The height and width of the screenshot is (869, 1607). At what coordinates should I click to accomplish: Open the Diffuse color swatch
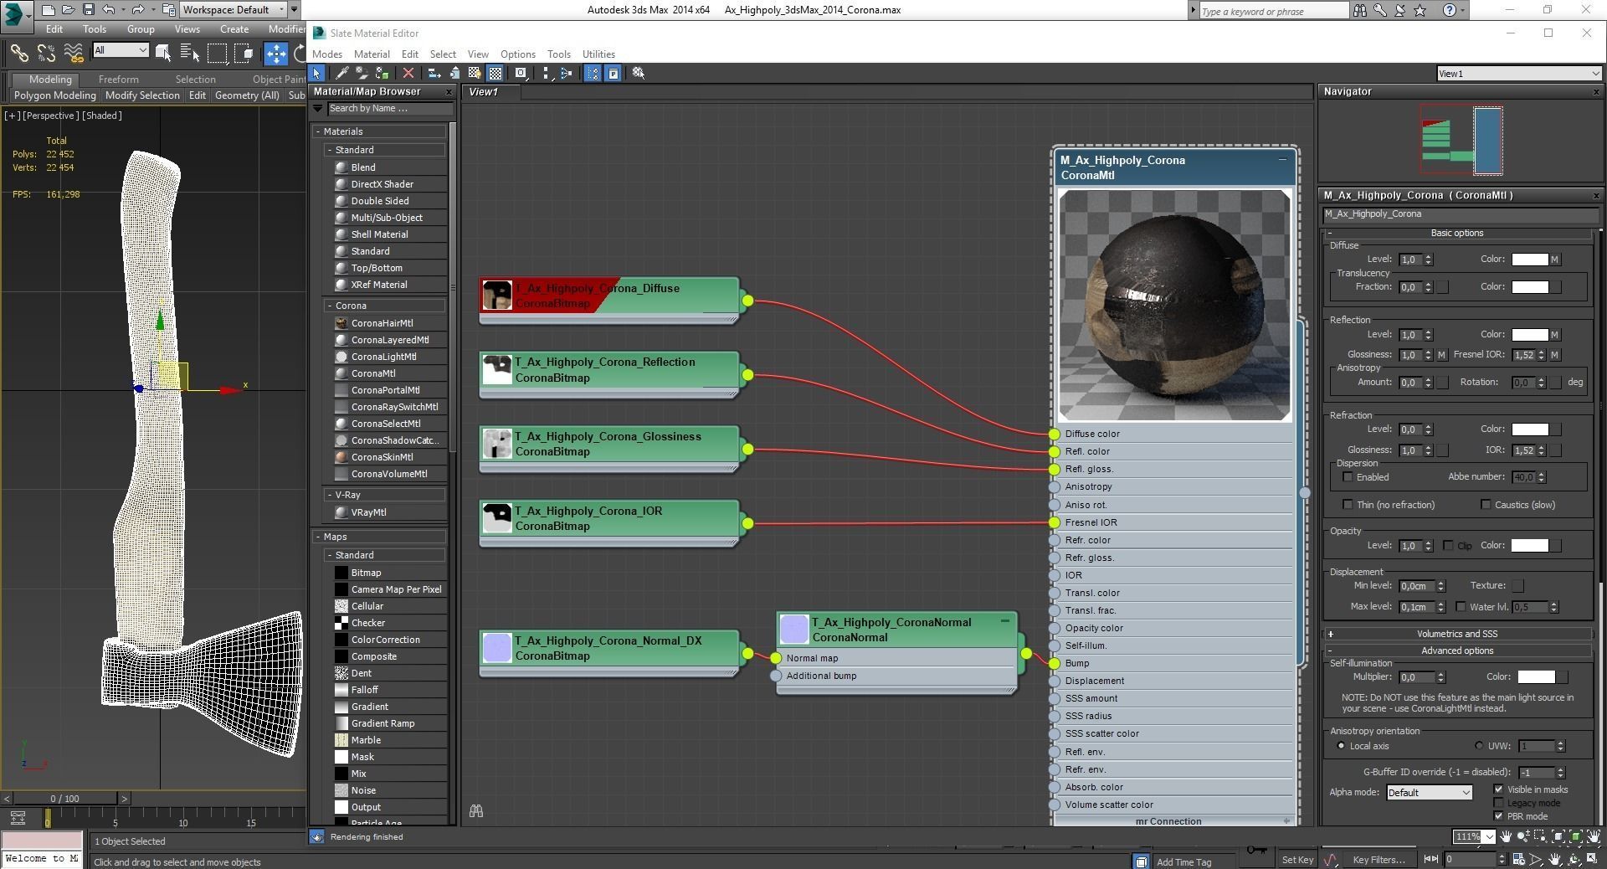[1530, 260]
